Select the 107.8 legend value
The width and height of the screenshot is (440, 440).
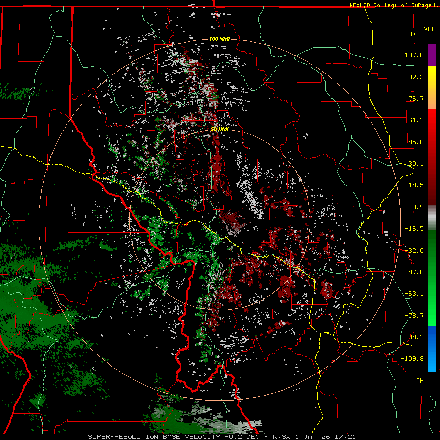point(414,55)
